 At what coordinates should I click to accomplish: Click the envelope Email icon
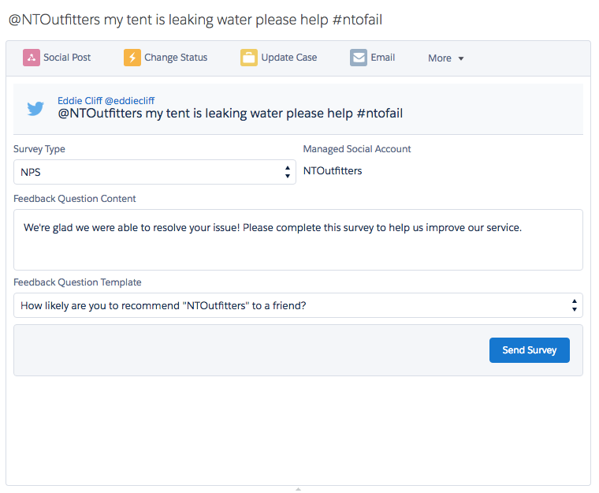[359, 58]
